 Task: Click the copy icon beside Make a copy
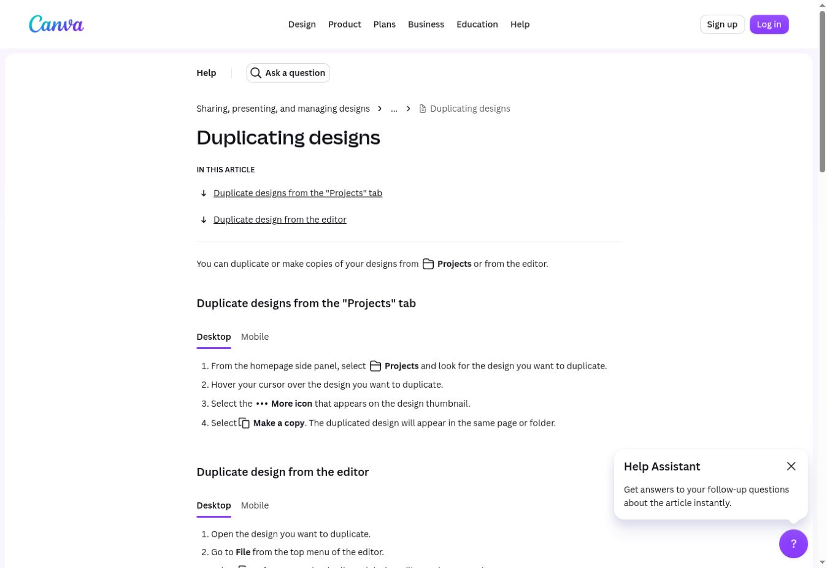244,423
